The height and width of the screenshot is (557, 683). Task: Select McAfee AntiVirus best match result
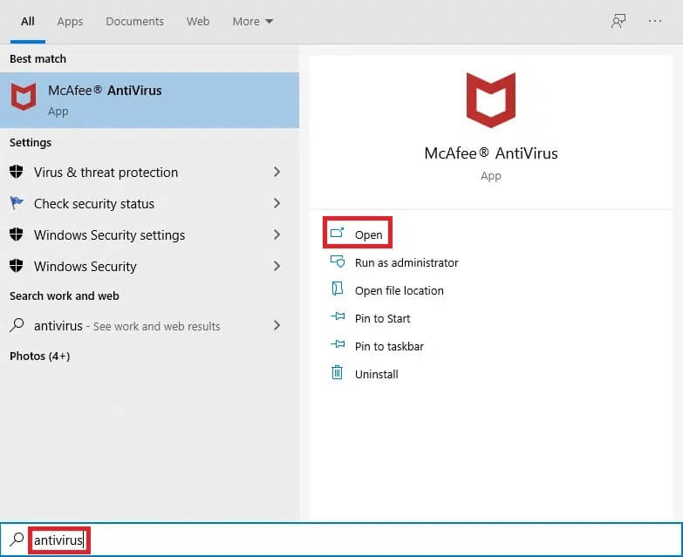click(149, 100)
